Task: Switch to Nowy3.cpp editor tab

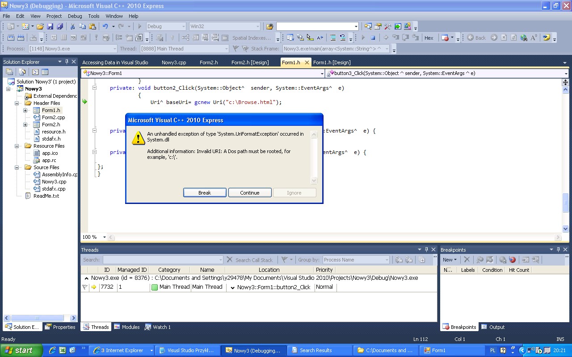Action: point(174,62)
